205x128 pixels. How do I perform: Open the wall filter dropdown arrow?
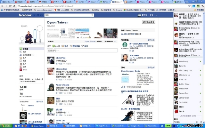(115, 41)
